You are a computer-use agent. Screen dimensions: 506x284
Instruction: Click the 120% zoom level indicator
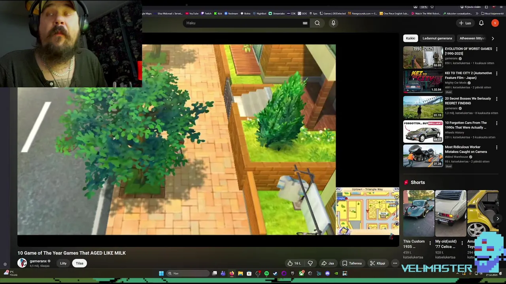click(x=423, y=7)
